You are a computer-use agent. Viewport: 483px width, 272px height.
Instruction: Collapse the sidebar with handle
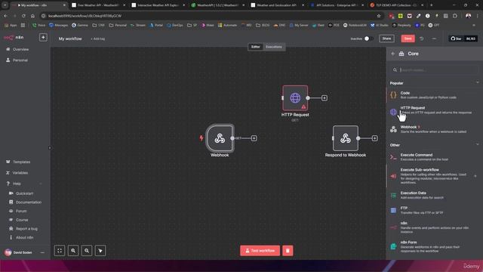(50, 148)
